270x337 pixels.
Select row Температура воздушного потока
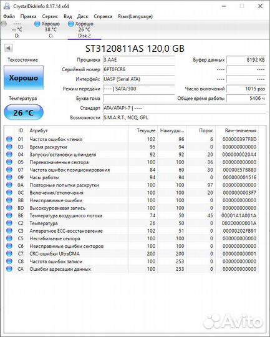pyautogui.click(x=132, y=215)
